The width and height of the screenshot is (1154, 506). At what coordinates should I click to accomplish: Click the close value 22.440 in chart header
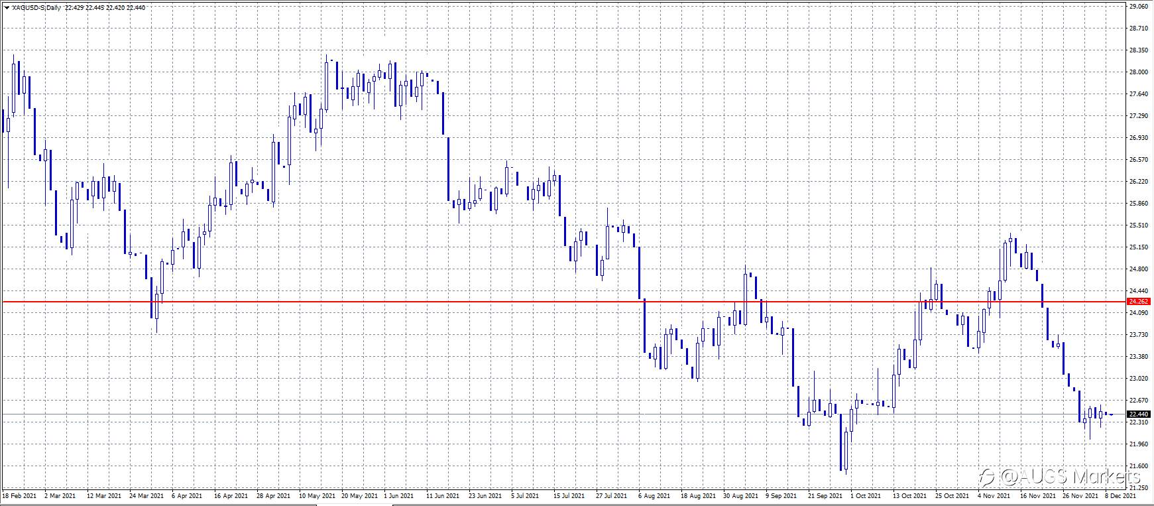136,7
